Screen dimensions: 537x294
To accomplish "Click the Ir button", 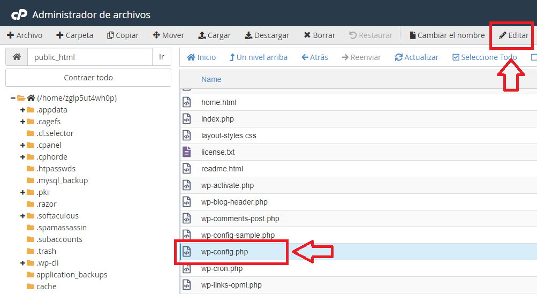I will click(162, 57).
